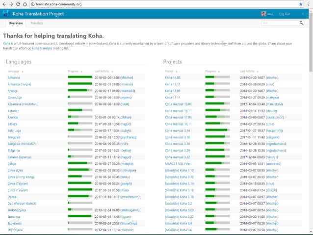313x235 pixels.
Task: Open the Almanca language
Action: pos(14,78)
